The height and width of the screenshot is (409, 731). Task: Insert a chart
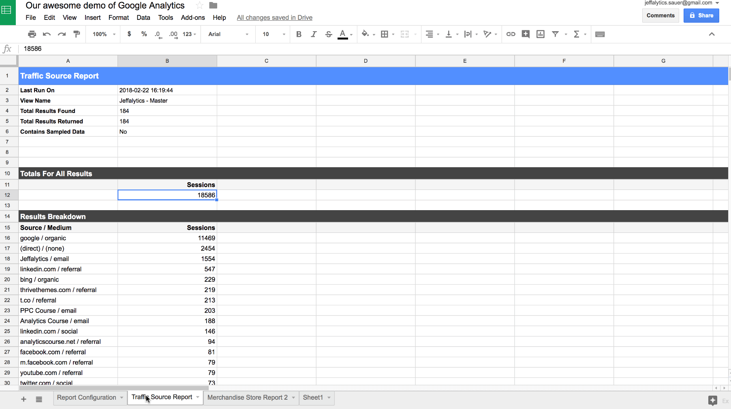[x=541, y=34]
